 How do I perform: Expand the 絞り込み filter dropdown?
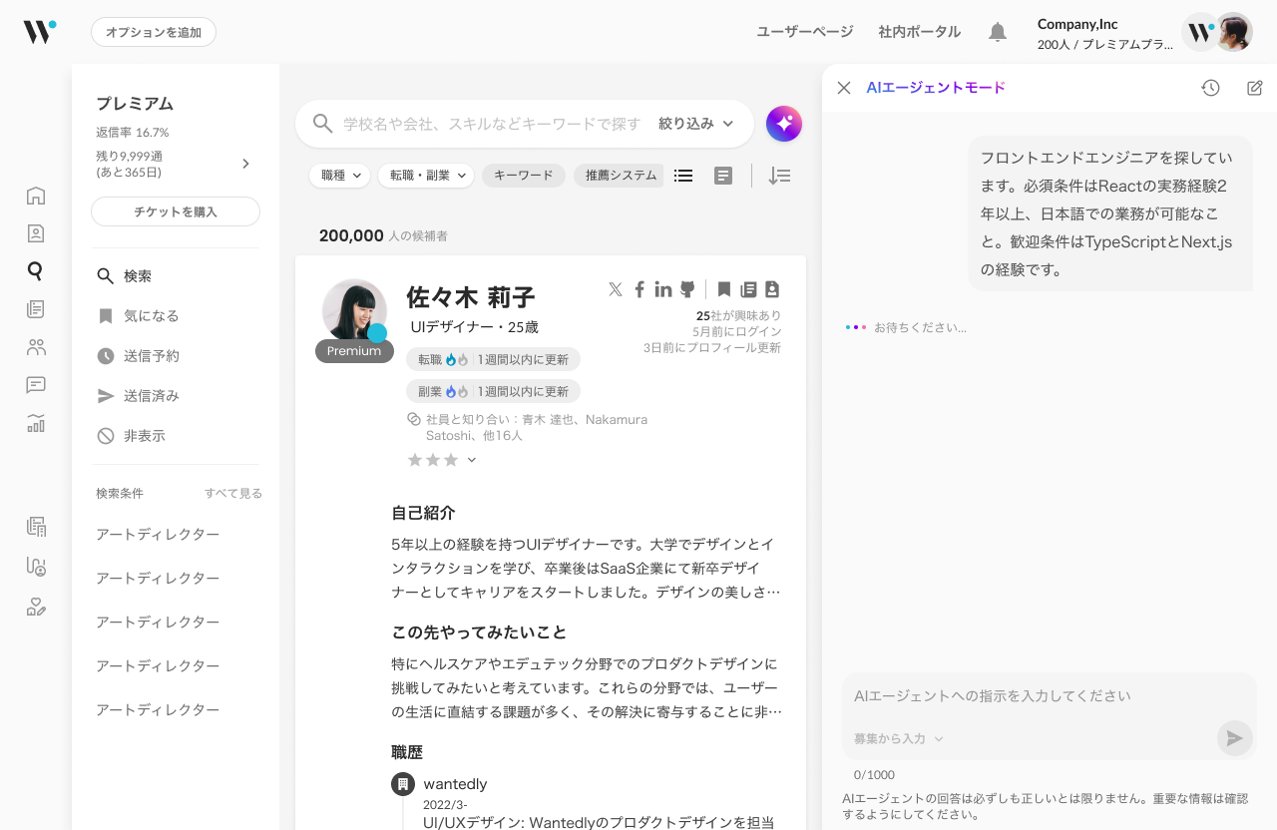click(x=696, y=124)
